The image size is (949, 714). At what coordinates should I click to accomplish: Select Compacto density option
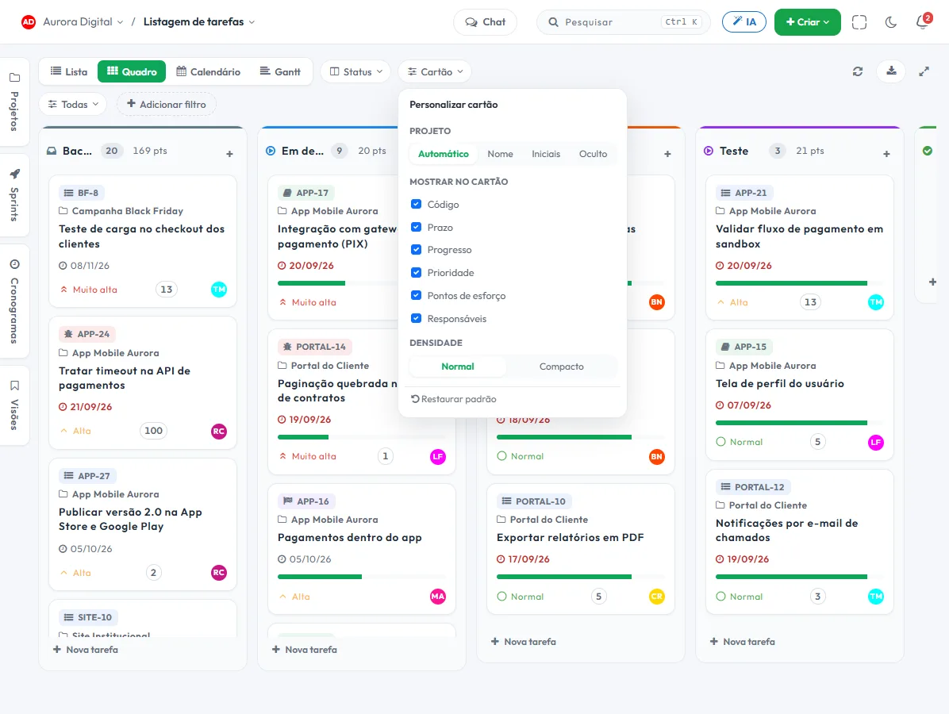(561, 367)
